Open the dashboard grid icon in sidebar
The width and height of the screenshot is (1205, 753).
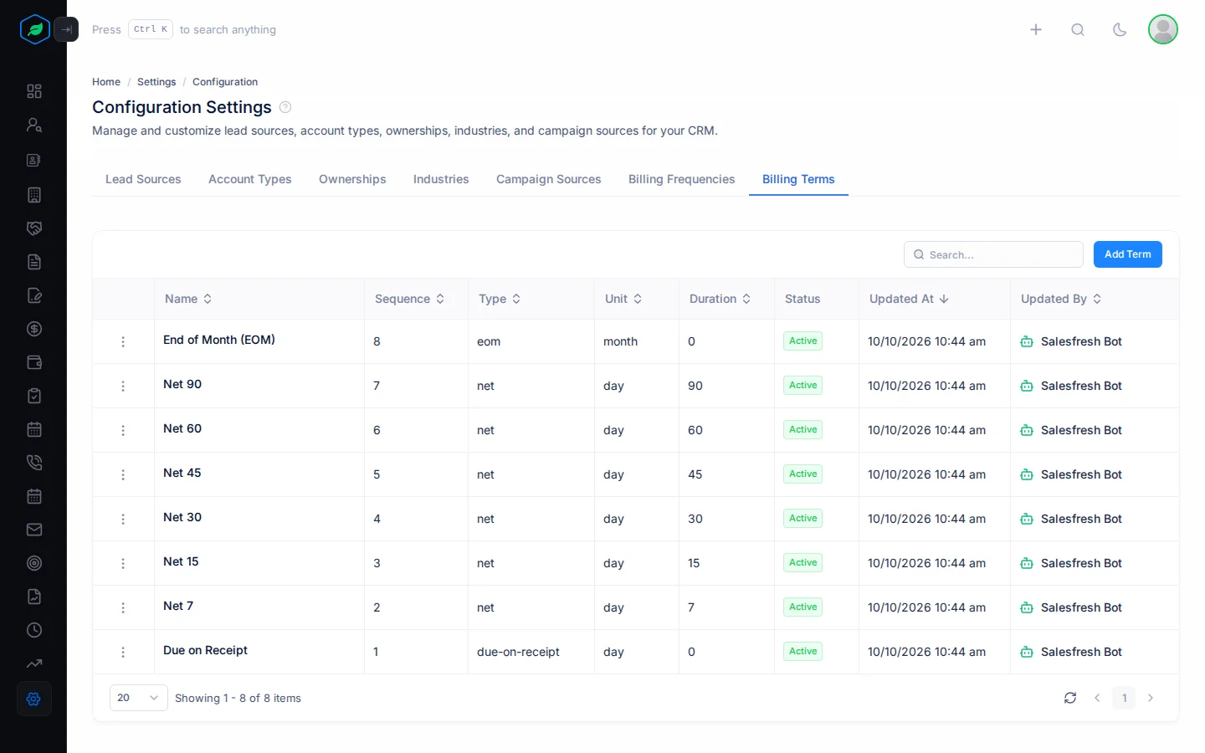[34, 91]
